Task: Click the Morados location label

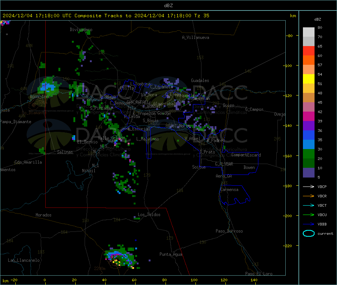Action: coord(43,215)
